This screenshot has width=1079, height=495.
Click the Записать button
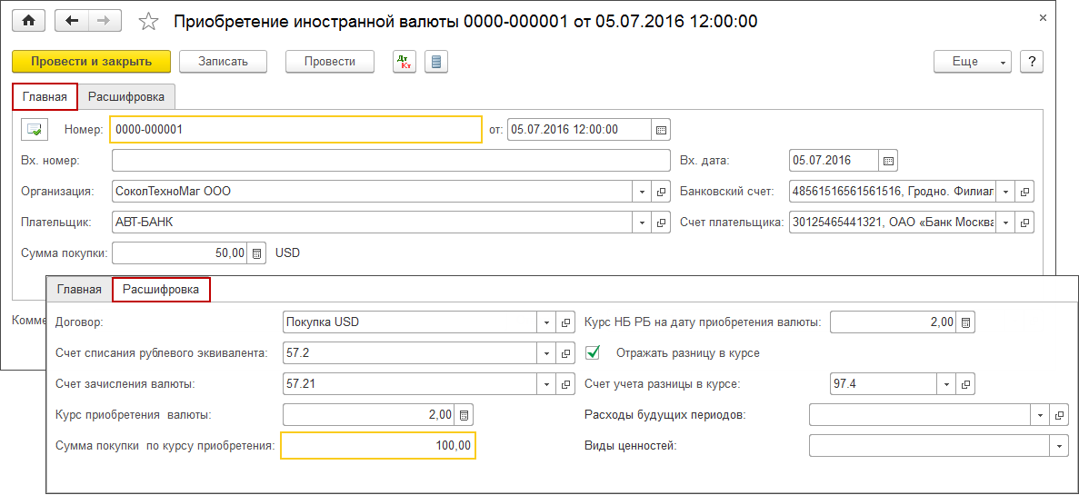point(224,62)
